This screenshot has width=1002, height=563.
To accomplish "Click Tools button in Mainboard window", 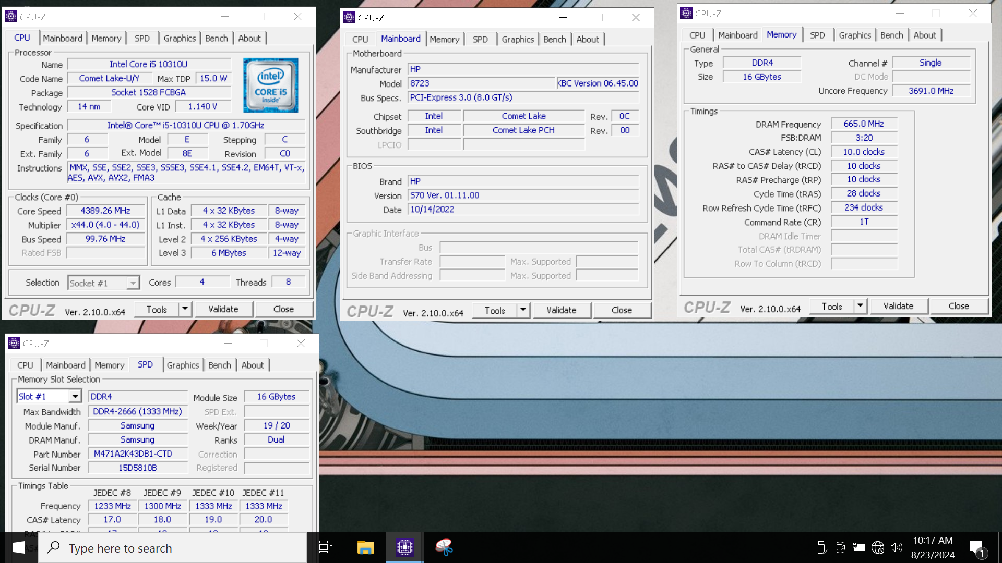I will pyautogui.click(x=495, y=310).
